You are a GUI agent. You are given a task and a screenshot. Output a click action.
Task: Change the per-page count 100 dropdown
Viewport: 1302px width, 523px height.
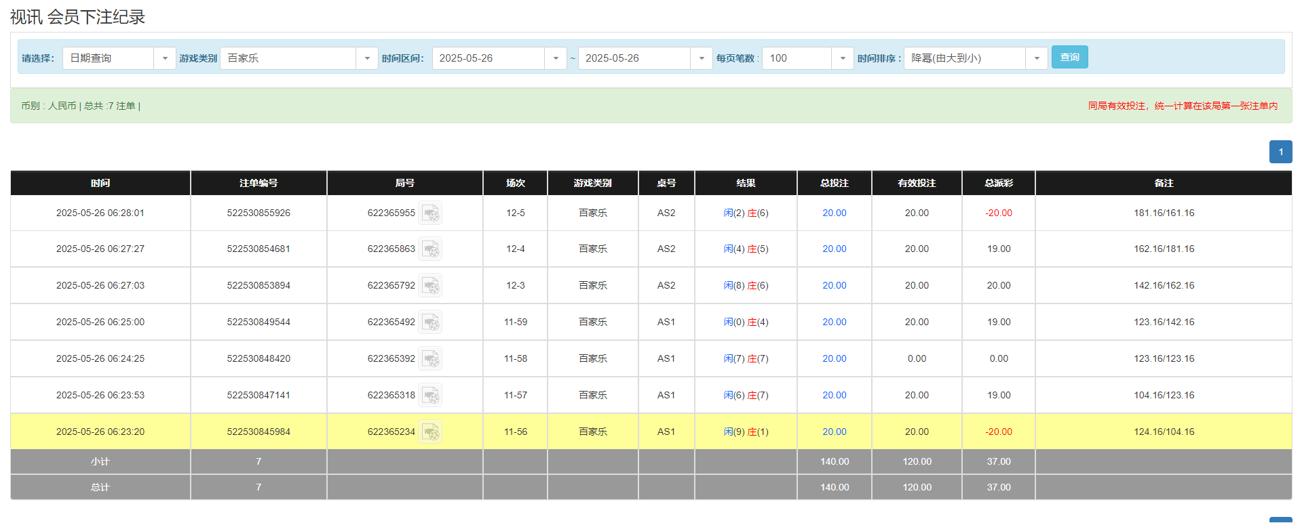click(x=842, y=58)
